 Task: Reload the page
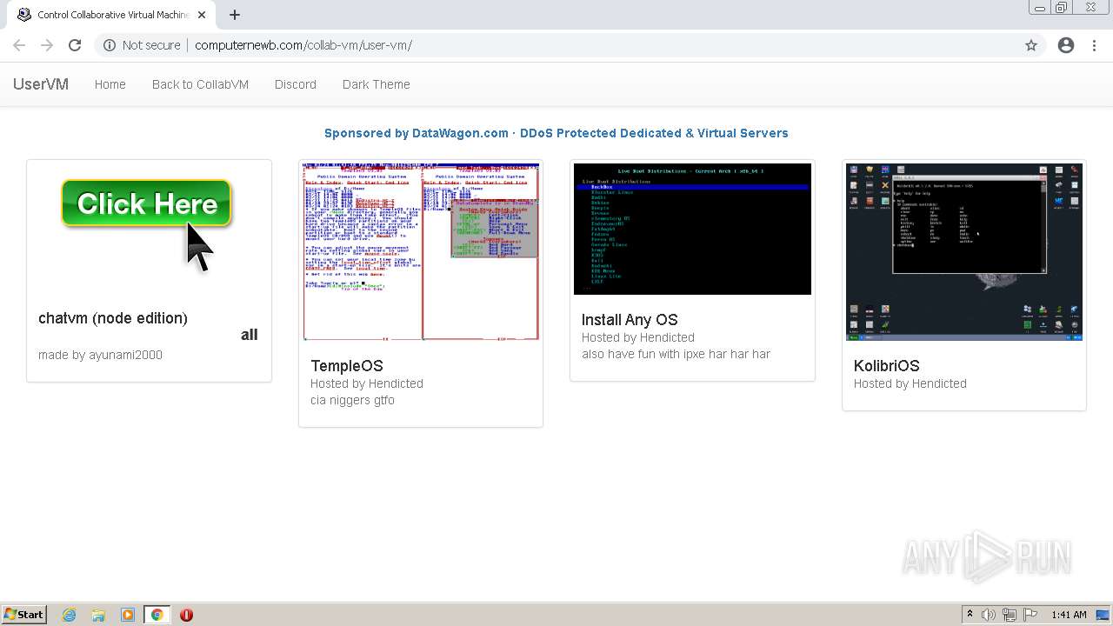point(75,45)
